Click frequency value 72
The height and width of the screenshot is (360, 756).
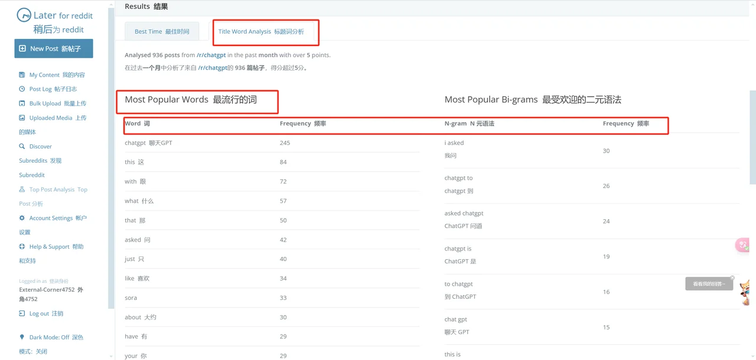(x=283, y=181)
